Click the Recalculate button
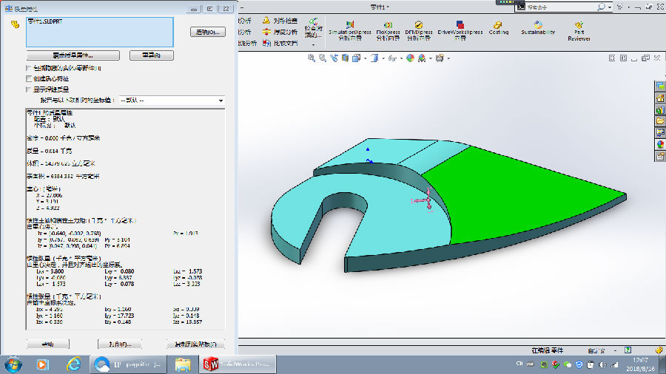 pyautogui.click(x=151, y=55)
